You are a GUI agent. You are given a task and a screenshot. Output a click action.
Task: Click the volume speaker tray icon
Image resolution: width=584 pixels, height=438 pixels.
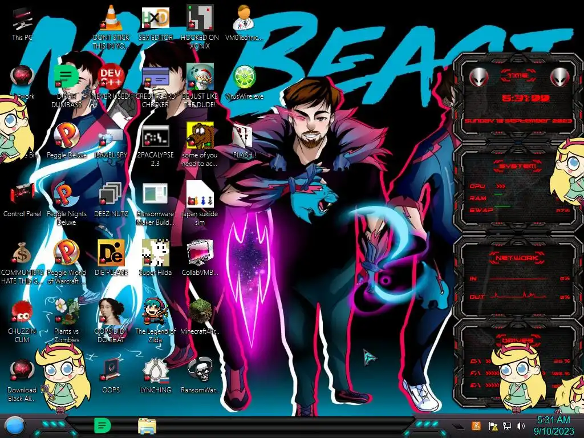pyautogui.click(x=521, y=426)
